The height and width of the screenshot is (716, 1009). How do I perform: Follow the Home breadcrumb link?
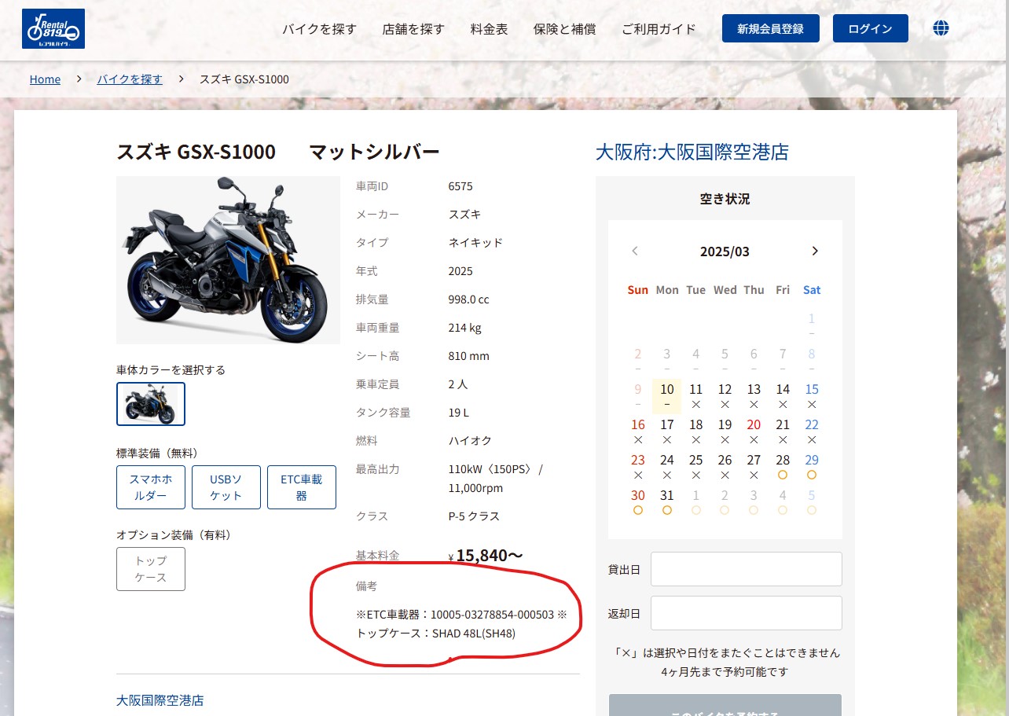[x=45, y=79]
